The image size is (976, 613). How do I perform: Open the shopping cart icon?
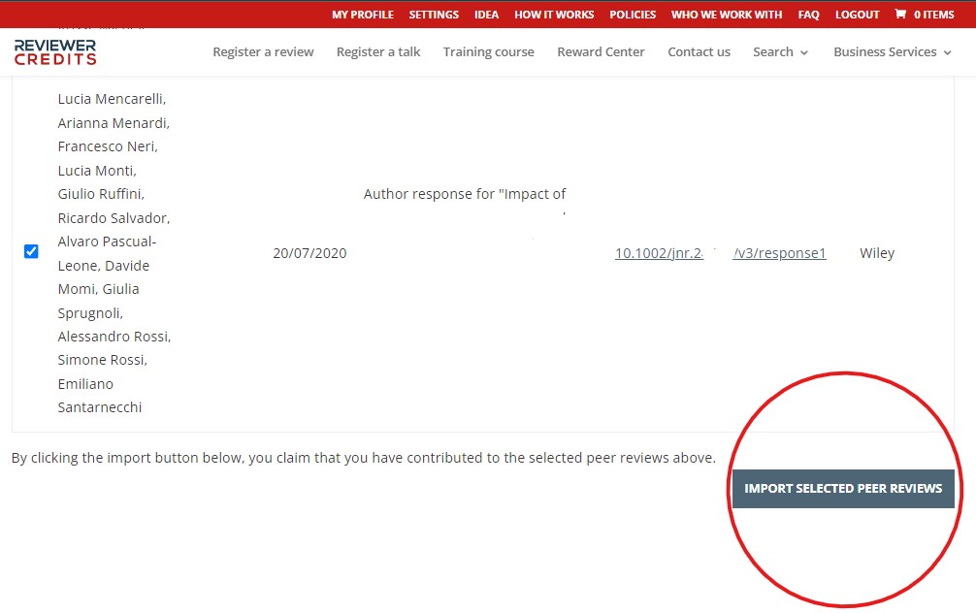[x=900, y=15]
